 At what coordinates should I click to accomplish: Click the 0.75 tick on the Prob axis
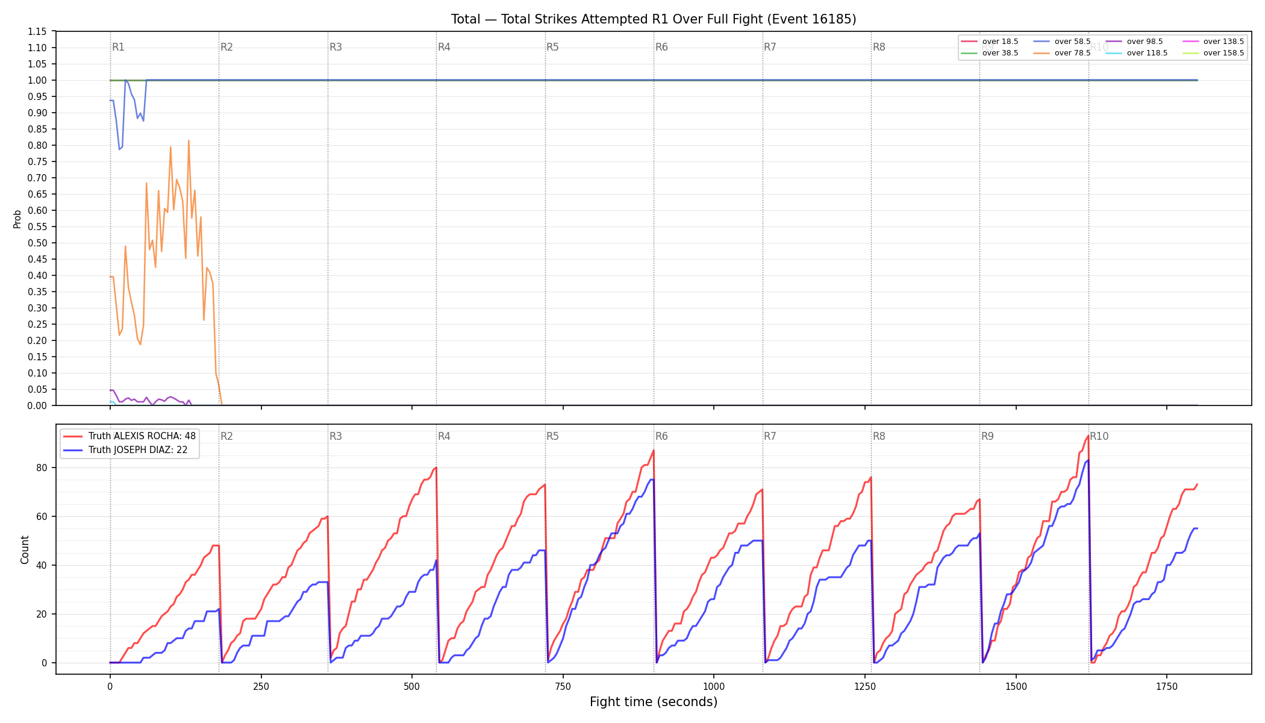pyautogui.click(x=37, y=161)
